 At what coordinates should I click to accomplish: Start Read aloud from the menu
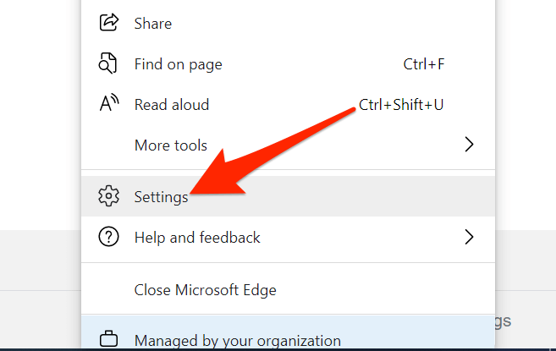(172, 105)
